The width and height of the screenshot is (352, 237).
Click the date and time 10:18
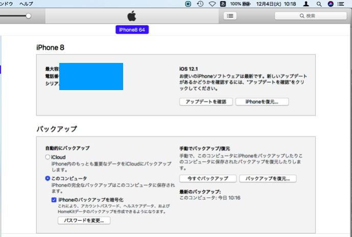(x=276, y=4)
